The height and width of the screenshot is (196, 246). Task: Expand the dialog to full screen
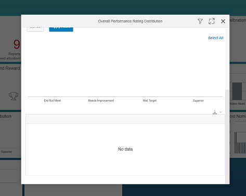point(212,21)
